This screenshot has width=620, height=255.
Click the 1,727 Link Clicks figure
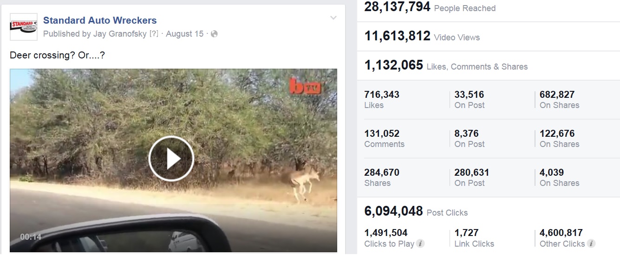click(466, 233)
